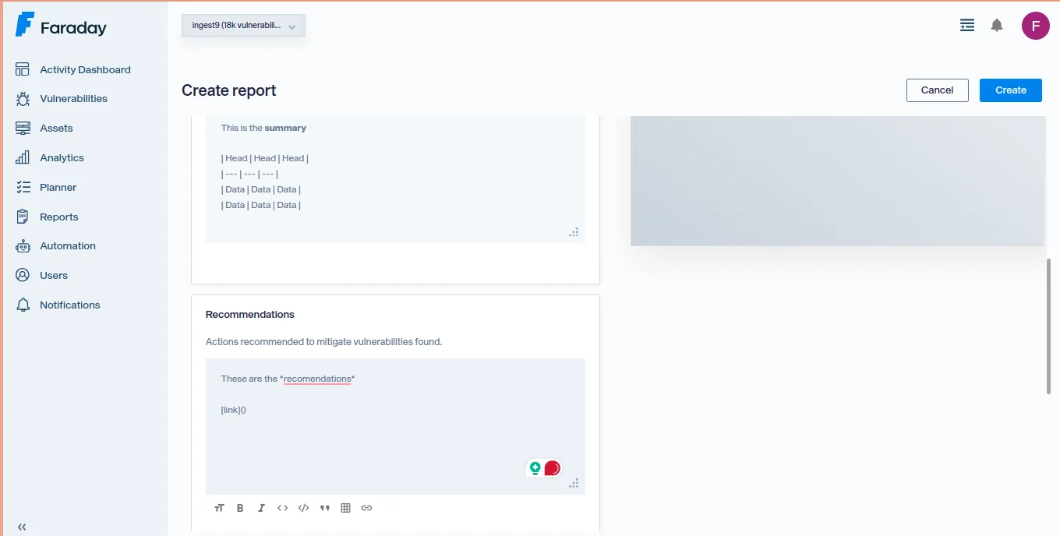
Task: Open the ingest9 workspace selector dropdown
Action: click(242, 25)
